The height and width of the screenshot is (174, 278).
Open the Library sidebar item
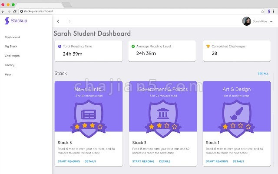click(10, 65)
